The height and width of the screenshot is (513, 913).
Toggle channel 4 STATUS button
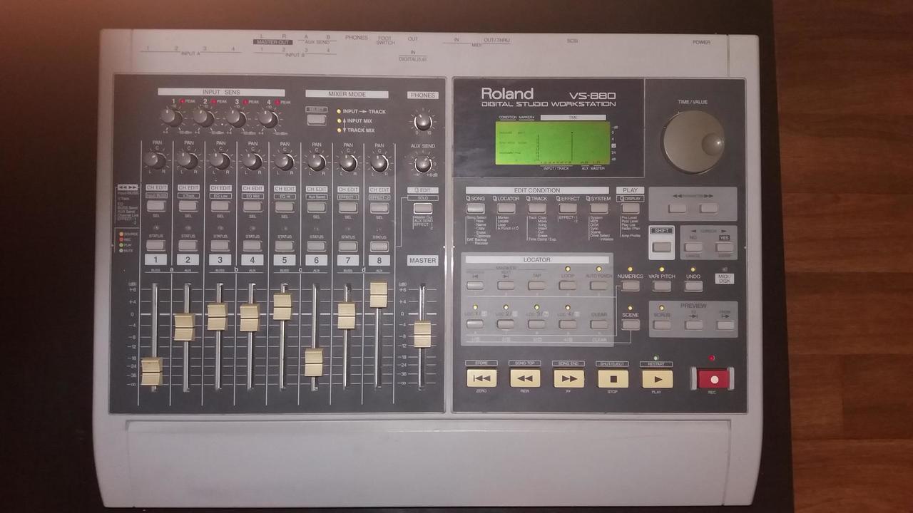tap(252, 245)
